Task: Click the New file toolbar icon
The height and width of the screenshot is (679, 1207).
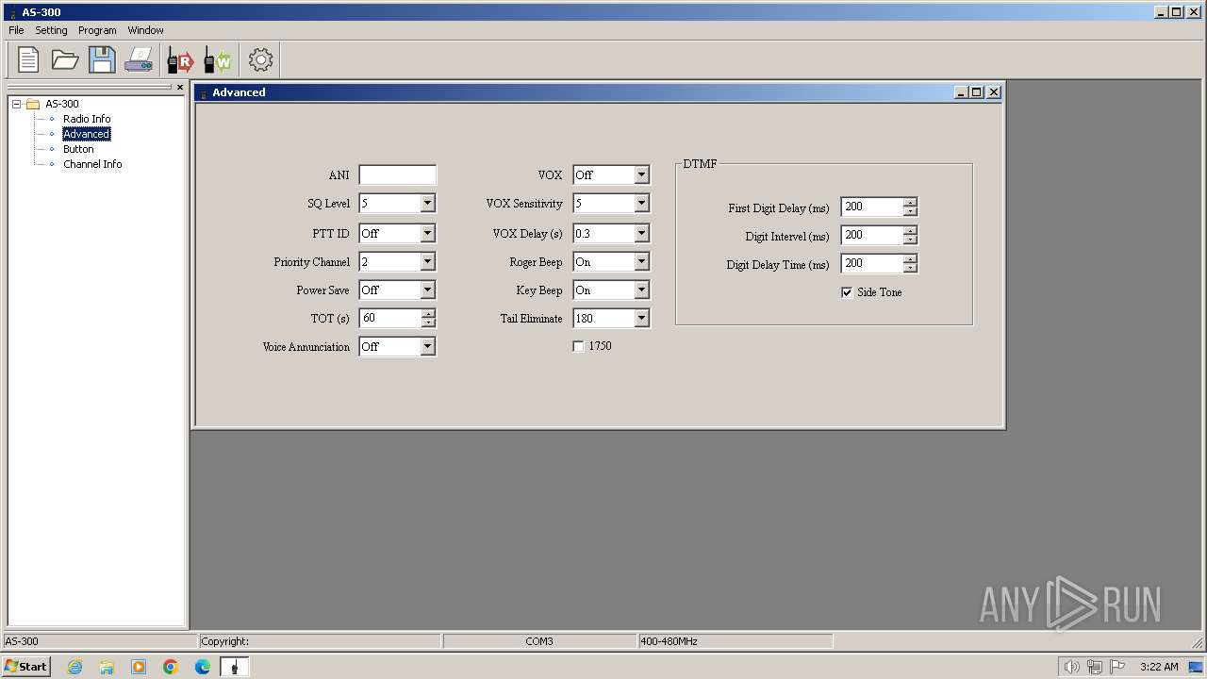Action: pos(28,60)
